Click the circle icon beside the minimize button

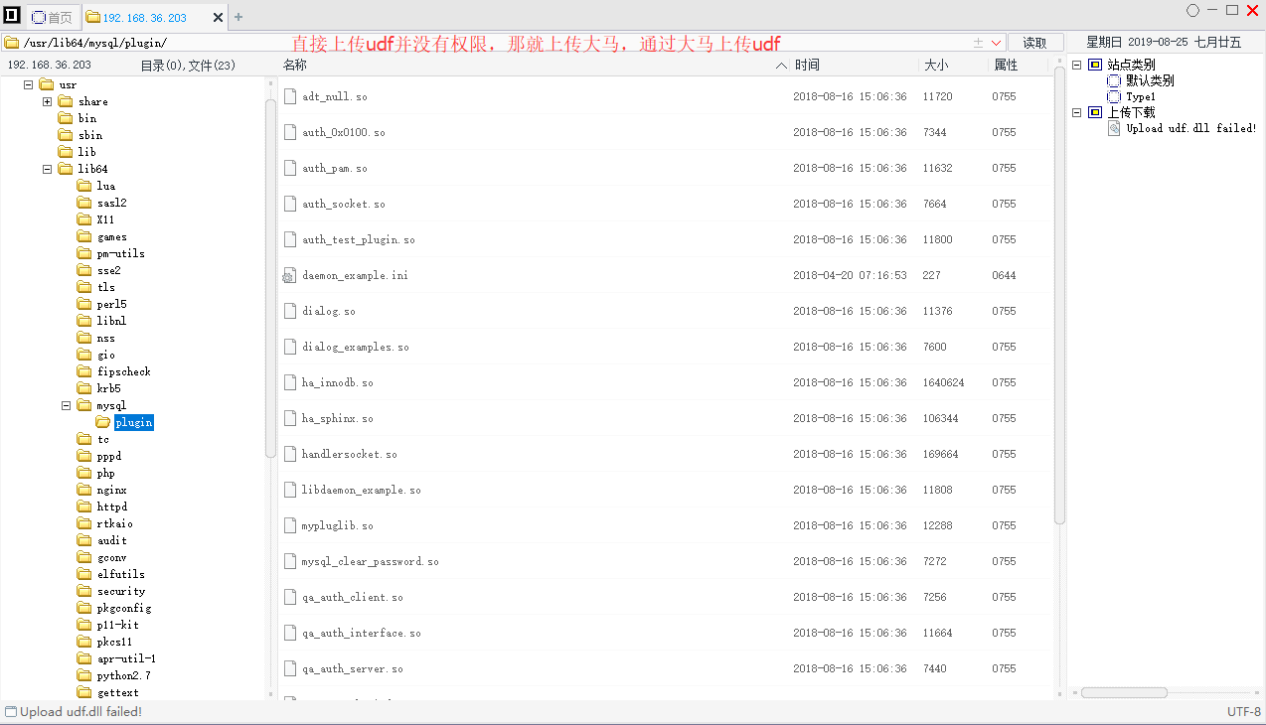pyautogui.click(x=1193, y=11)
